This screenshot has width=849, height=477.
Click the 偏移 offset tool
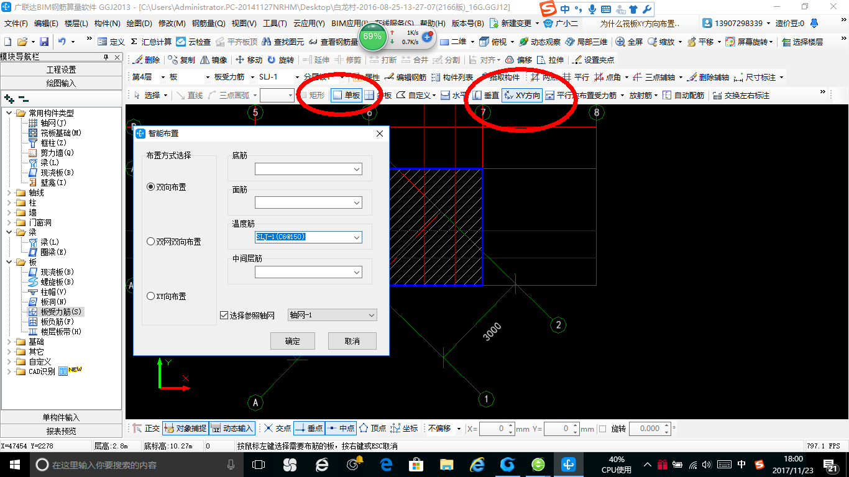(x=518, y=60)
